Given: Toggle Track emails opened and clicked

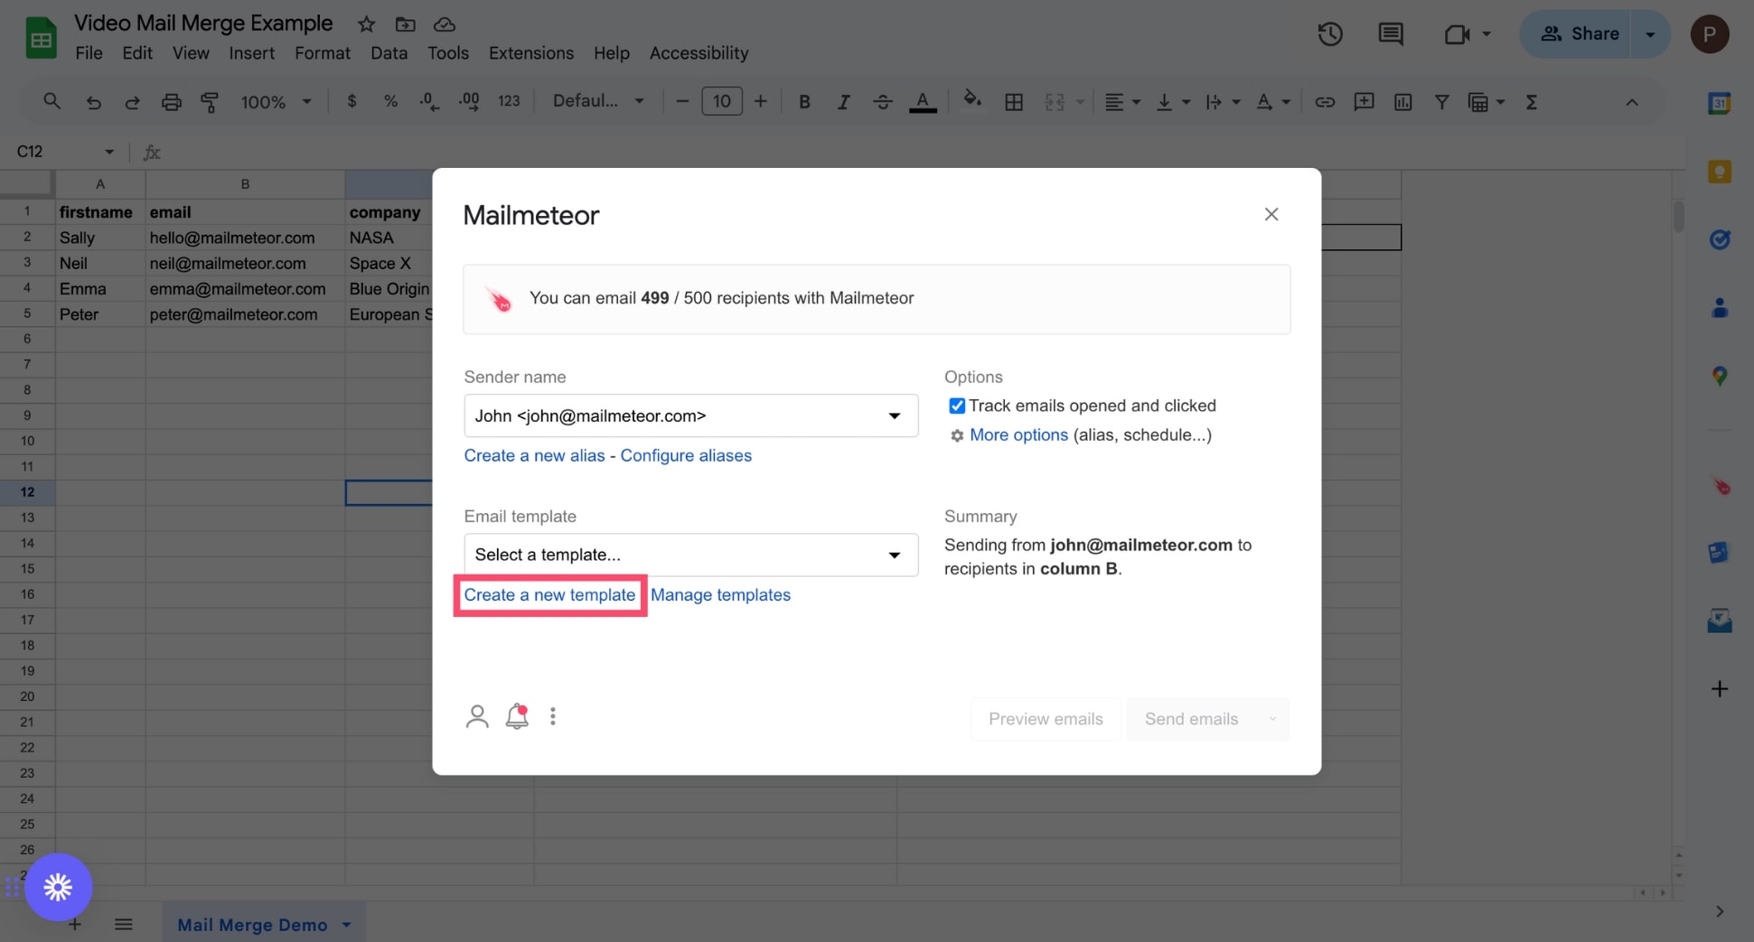Looking at the screenshot, I should pyautogui.click(x=957, y=406).
